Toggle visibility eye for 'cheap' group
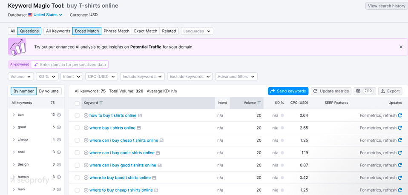408x195 pixels. pos(59,140)
